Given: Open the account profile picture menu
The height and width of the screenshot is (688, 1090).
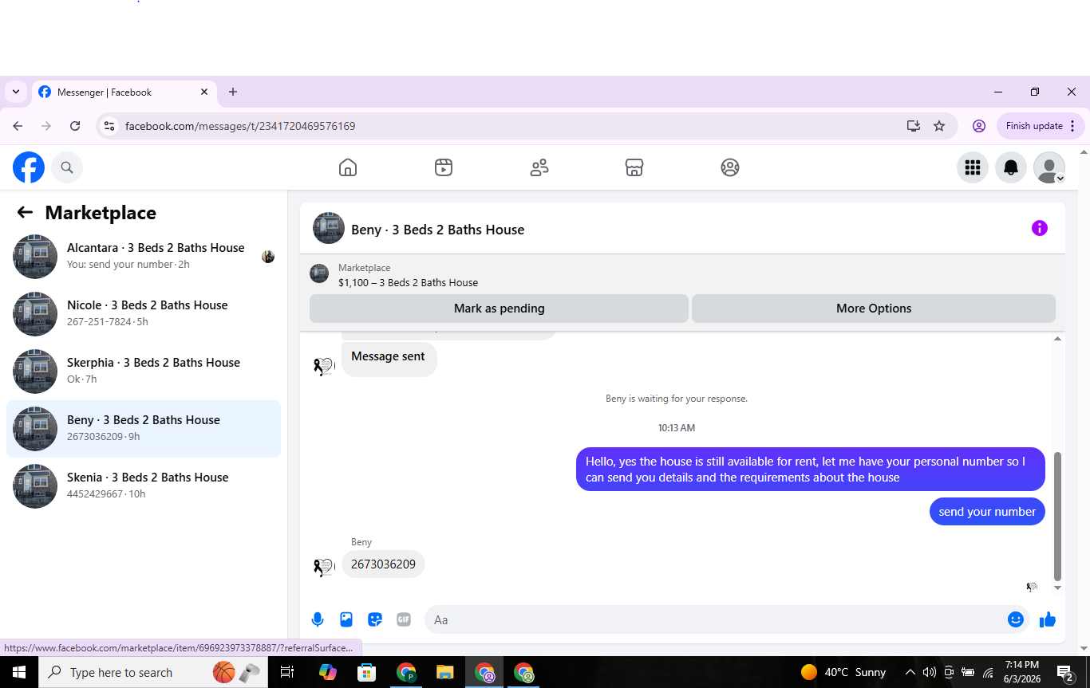Looking at the screenshot, I should [1049, 167].
